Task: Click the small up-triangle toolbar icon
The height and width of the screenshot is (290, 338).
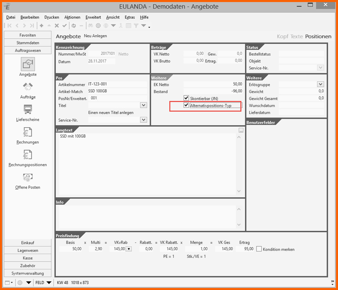Action: (49, 25)
